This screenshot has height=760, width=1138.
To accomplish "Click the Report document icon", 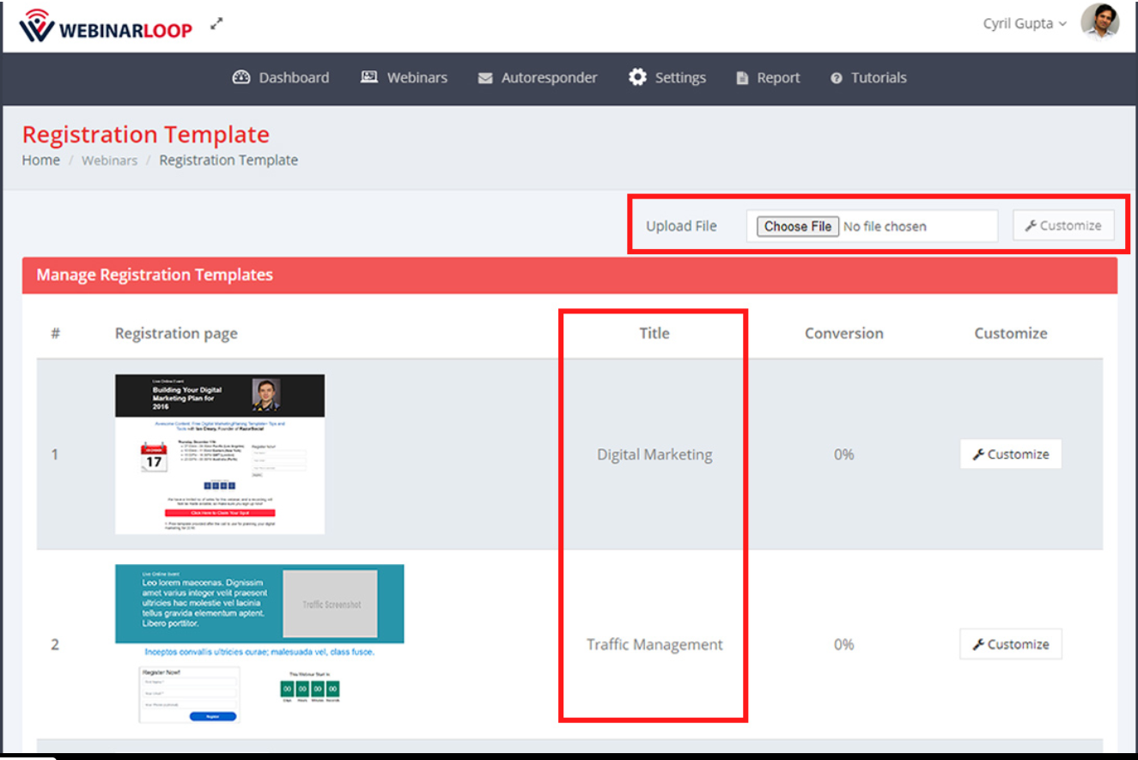I will (x=743, y=77).
